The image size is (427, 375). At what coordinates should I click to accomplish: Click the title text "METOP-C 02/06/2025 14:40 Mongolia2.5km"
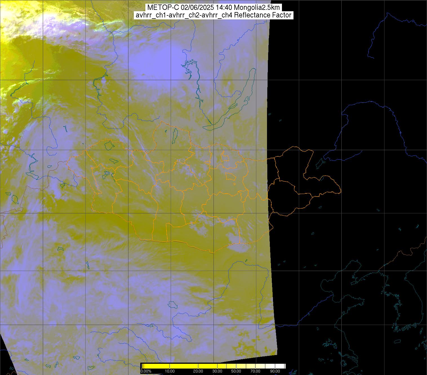(x=213, y=8)
